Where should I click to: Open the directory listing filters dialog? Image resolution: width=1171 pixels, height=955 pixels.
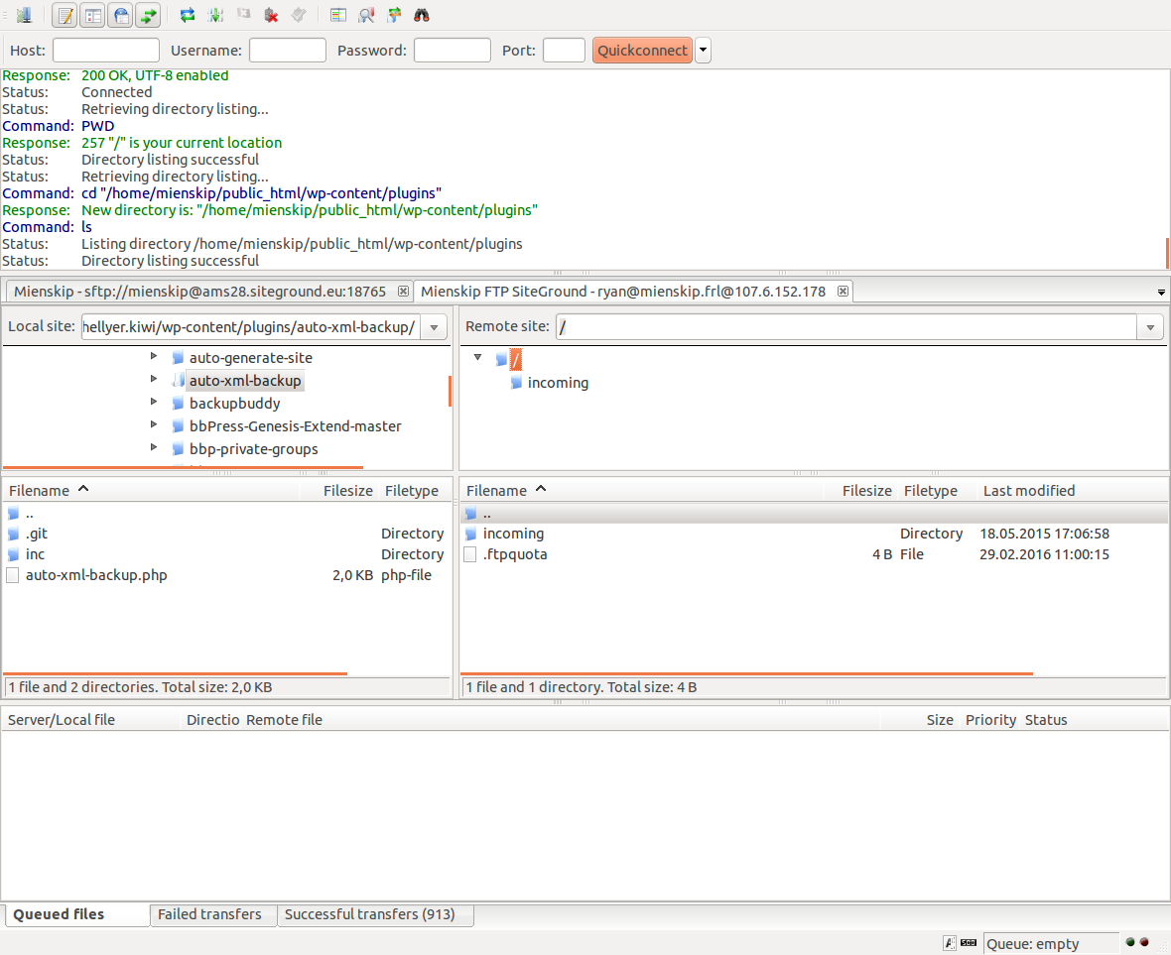point(338,15)
